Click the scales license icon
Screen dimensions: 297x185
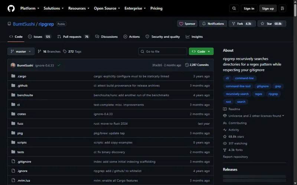tap(225, 116)
